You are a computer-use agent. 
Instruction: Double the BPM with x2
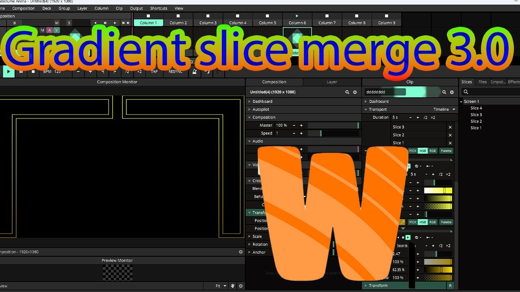coord(139,71)
